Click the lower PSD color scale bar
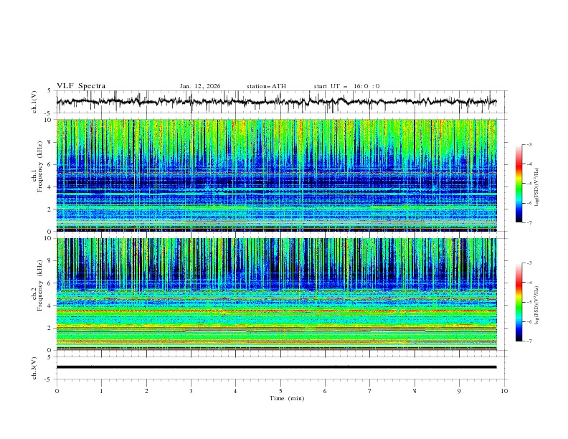The image size is (568, 439). [x=519, y=302]
